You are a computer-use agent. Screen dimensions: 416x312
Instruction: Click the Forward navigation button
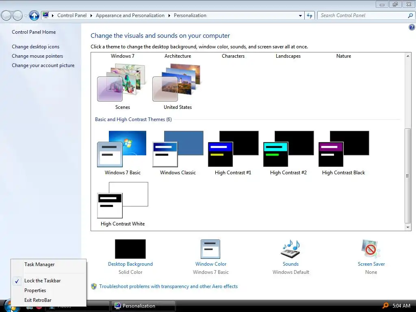[17, 16]
